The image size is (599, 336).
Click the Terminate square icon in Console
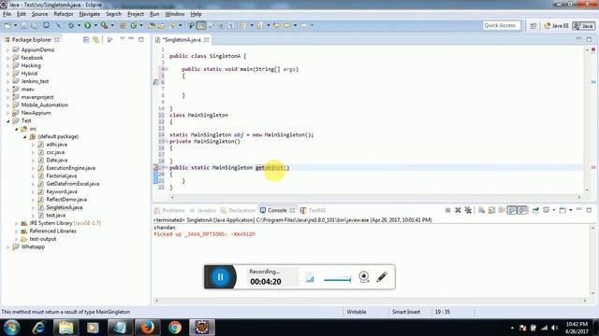pyautogui.click(x=447, y=210)
